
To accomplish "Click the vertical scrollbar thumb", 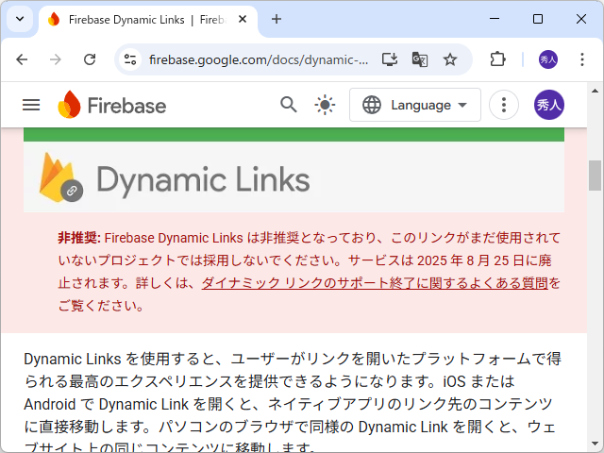I will coord(595,176).
